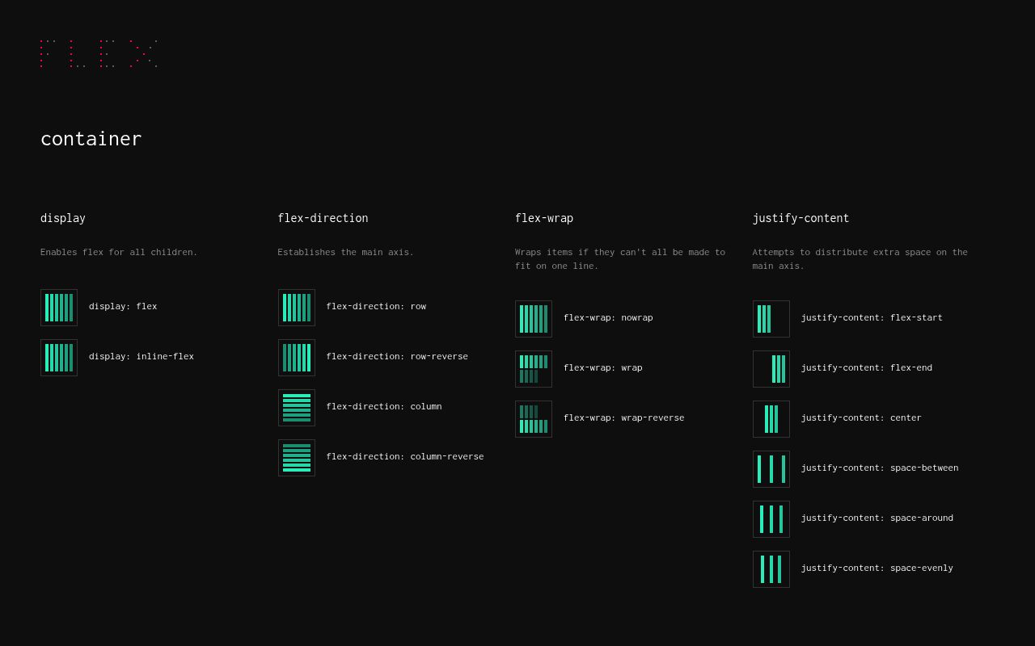The image size is (1035, 646).
Task: Select the flex-wrap: wrap icon
Action: pyautogui.click(x=534, y=369)
